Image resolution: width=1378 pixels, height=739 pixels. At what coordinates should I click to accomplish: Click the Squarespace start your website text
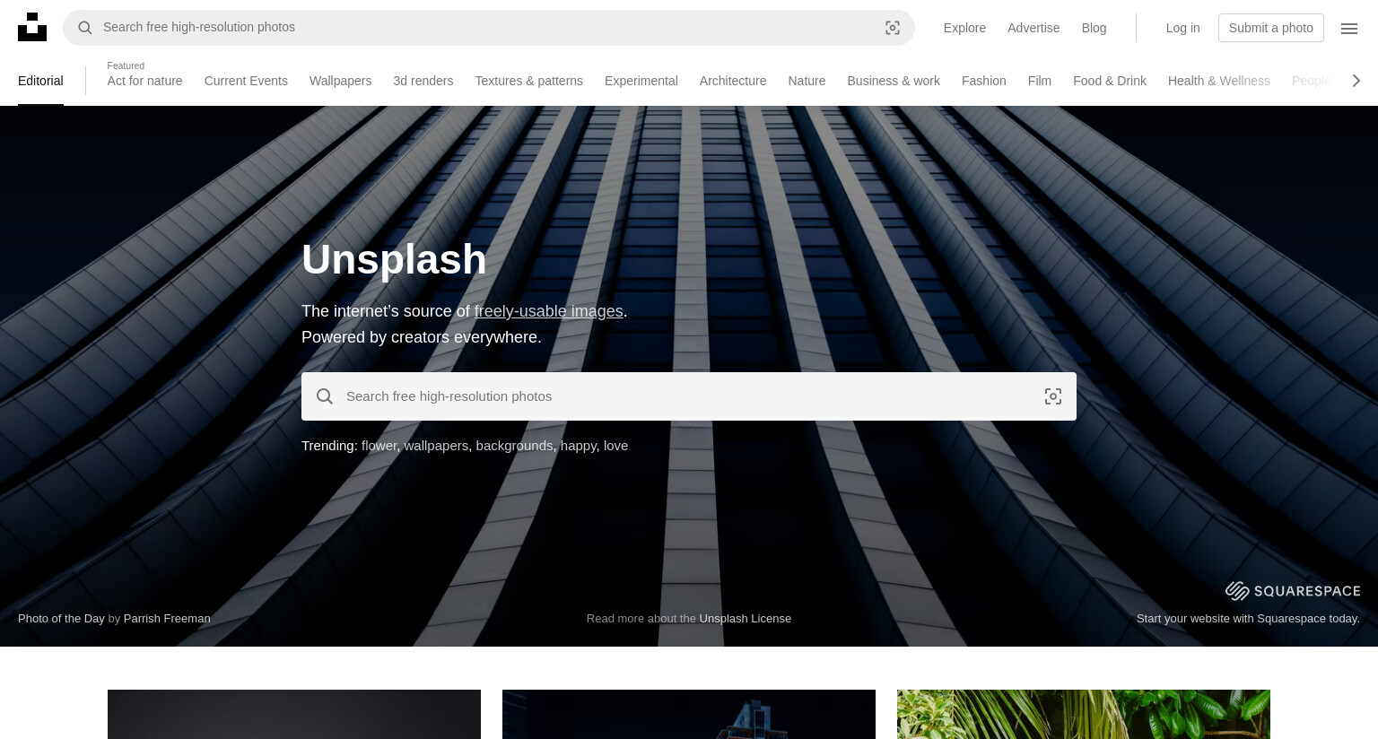(x=1248, y=618)
